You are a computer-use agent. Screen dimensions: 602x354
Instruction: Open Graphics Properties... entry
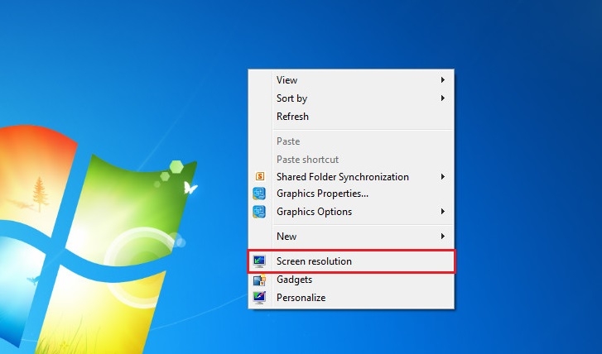click(x=351, y=194)
